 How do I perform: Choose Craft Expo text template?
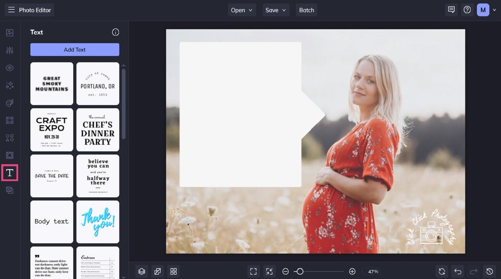click(52, 129)
